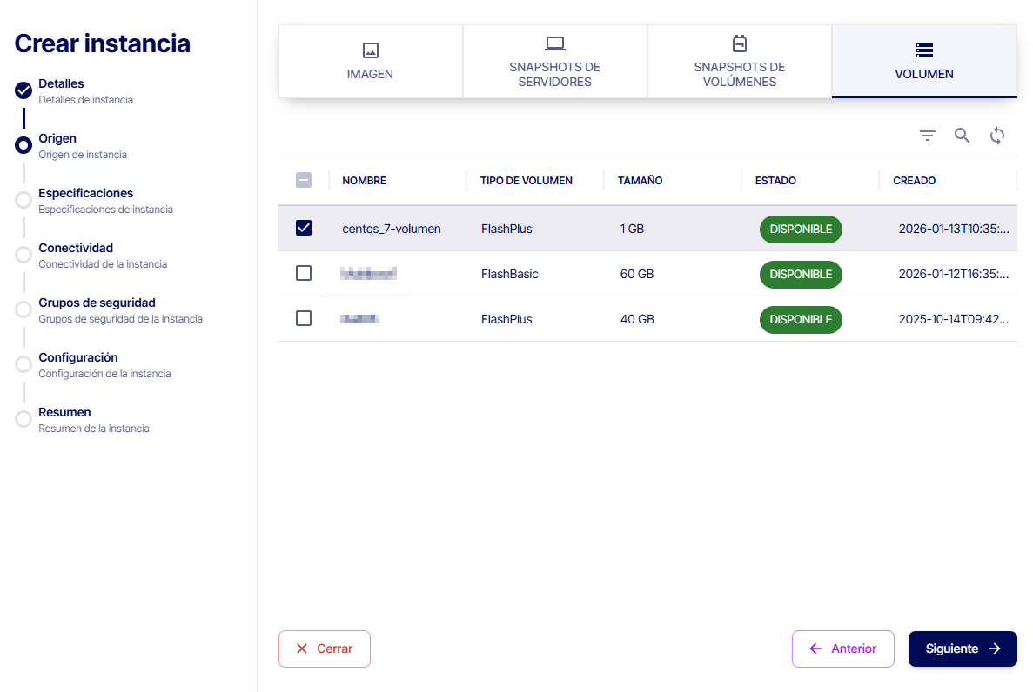Screen dimensions: 1033x692
Task: Refresh the volume list
Action: (x=997, y=136)
